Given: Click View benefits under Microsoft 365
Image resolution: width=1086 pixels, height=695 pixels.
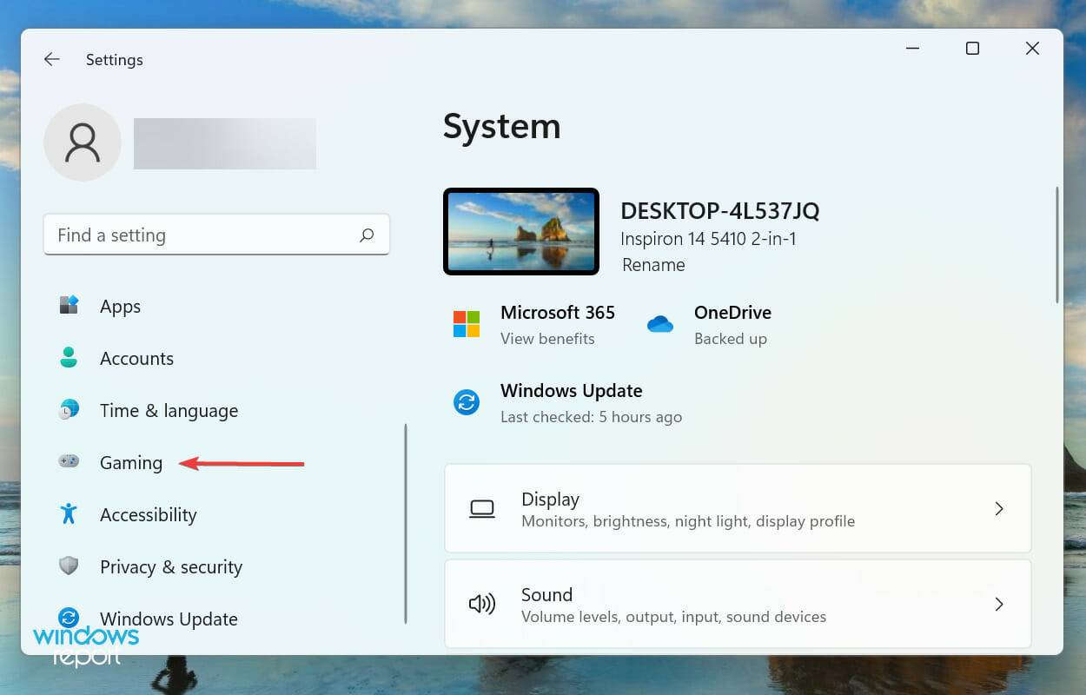Looking at the screenshot, I should [548, 339].
